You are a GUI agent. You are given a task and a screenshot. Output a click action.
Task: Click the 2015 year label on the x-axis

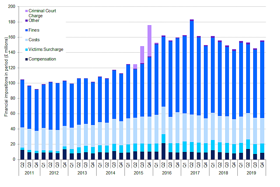point(139,173)
